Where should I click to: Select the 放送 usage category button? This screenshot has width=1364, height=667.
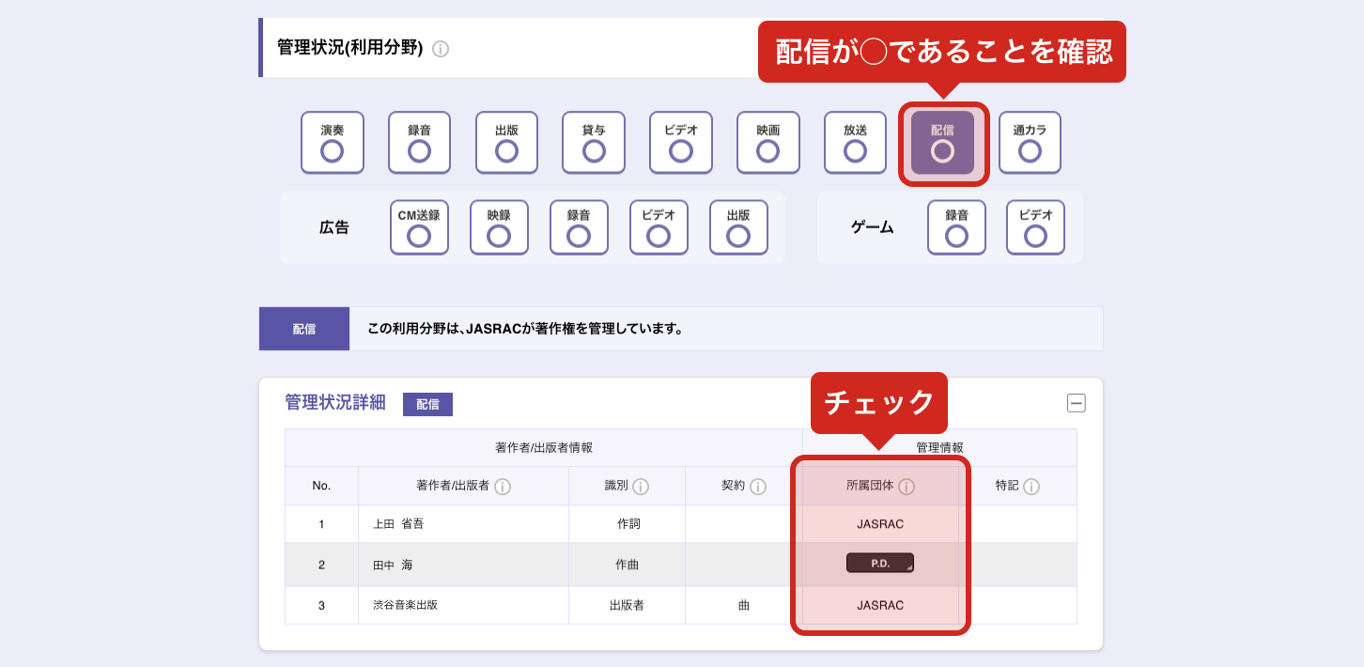(855, 143)
